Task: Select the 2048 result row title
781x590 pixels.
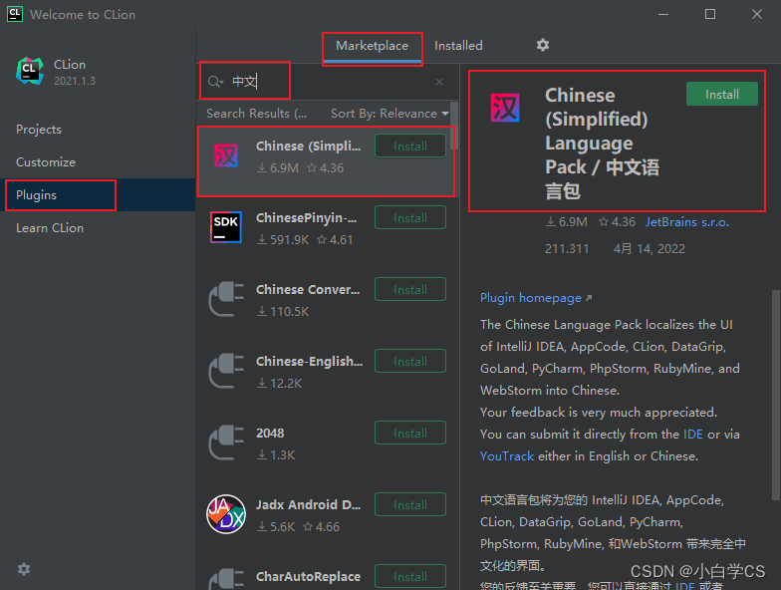Action: pos(270,434)
